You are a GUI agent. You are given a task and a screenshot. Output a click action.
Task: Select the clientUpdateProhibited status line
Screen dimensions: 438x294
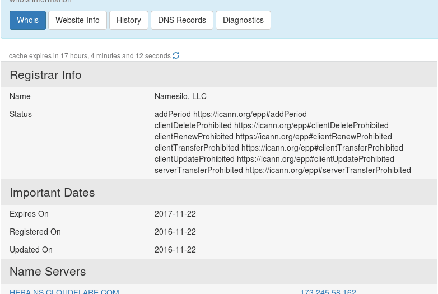[274, 159]
